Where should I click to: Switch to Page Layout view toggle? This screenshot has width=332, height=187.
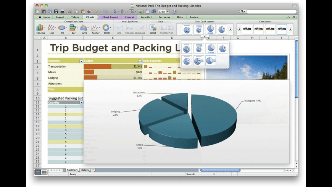point(44,172)
